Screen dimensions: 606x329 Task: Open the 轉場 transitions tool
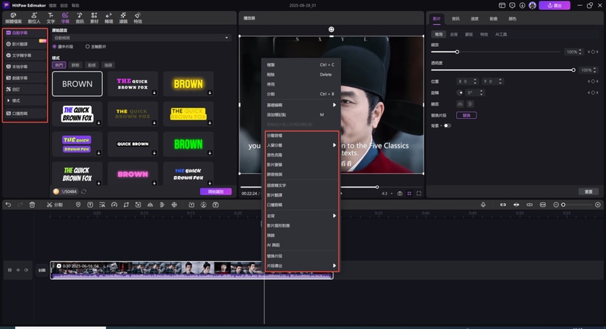(108, 17)
